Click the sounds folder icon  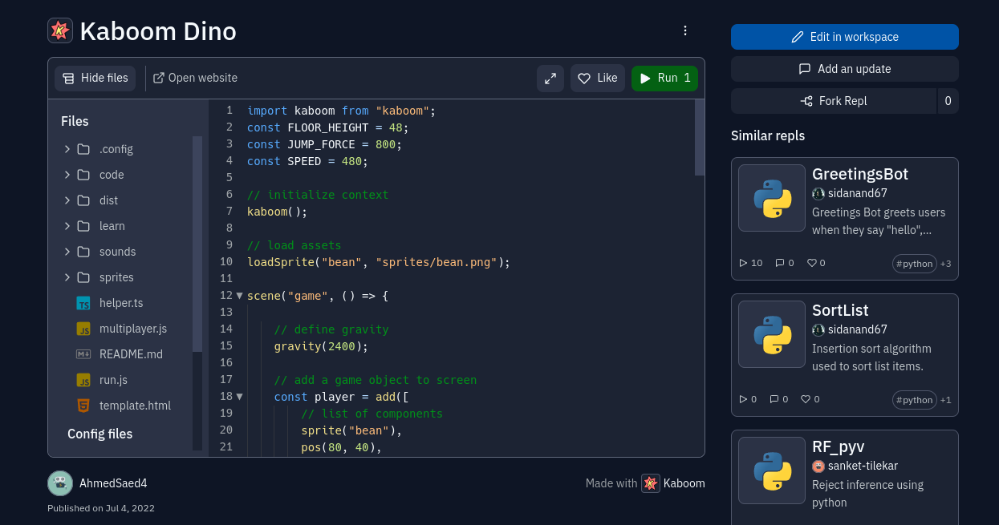[x=83, y=252]
